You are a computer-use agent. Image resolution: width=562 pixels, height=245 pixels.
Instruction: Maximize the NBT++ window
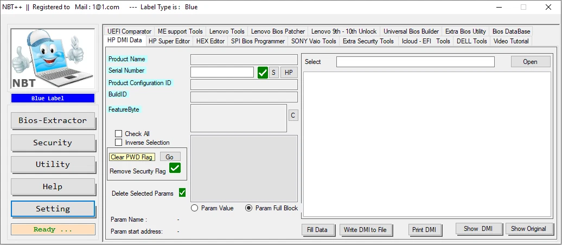point(523,7)
